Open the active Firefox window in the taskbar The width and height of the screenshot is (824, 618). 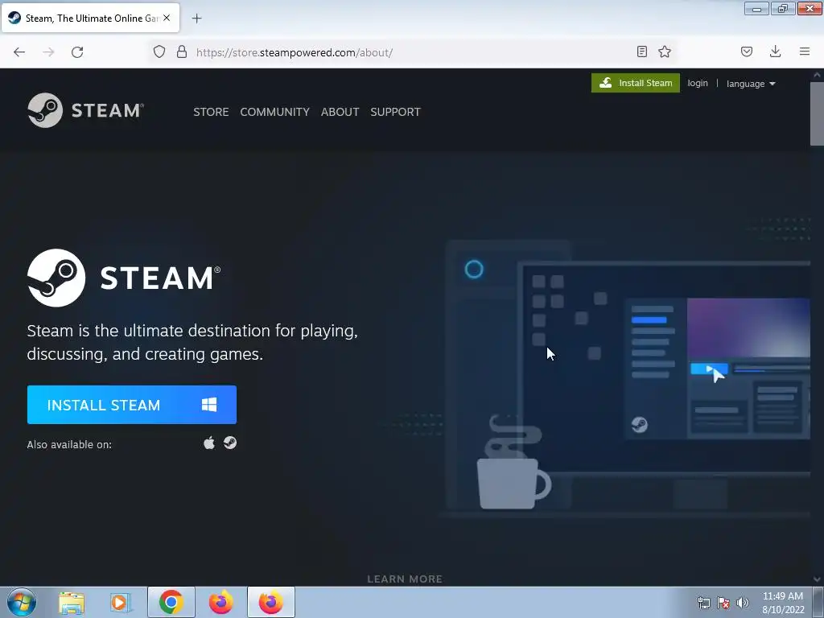pos(271,602)
